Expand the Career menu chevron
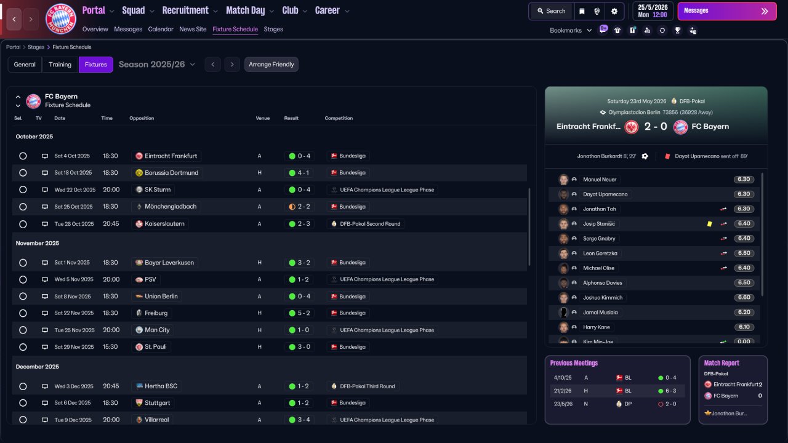 [x=347, y=11]
